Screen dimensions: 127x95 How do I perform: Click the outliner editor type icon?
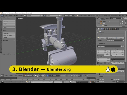(98, 18)
